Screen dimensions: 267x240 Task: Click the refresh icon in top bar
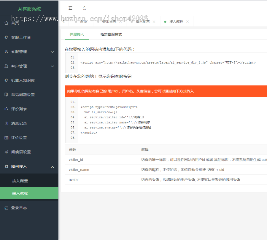click(x=85, y=8)
